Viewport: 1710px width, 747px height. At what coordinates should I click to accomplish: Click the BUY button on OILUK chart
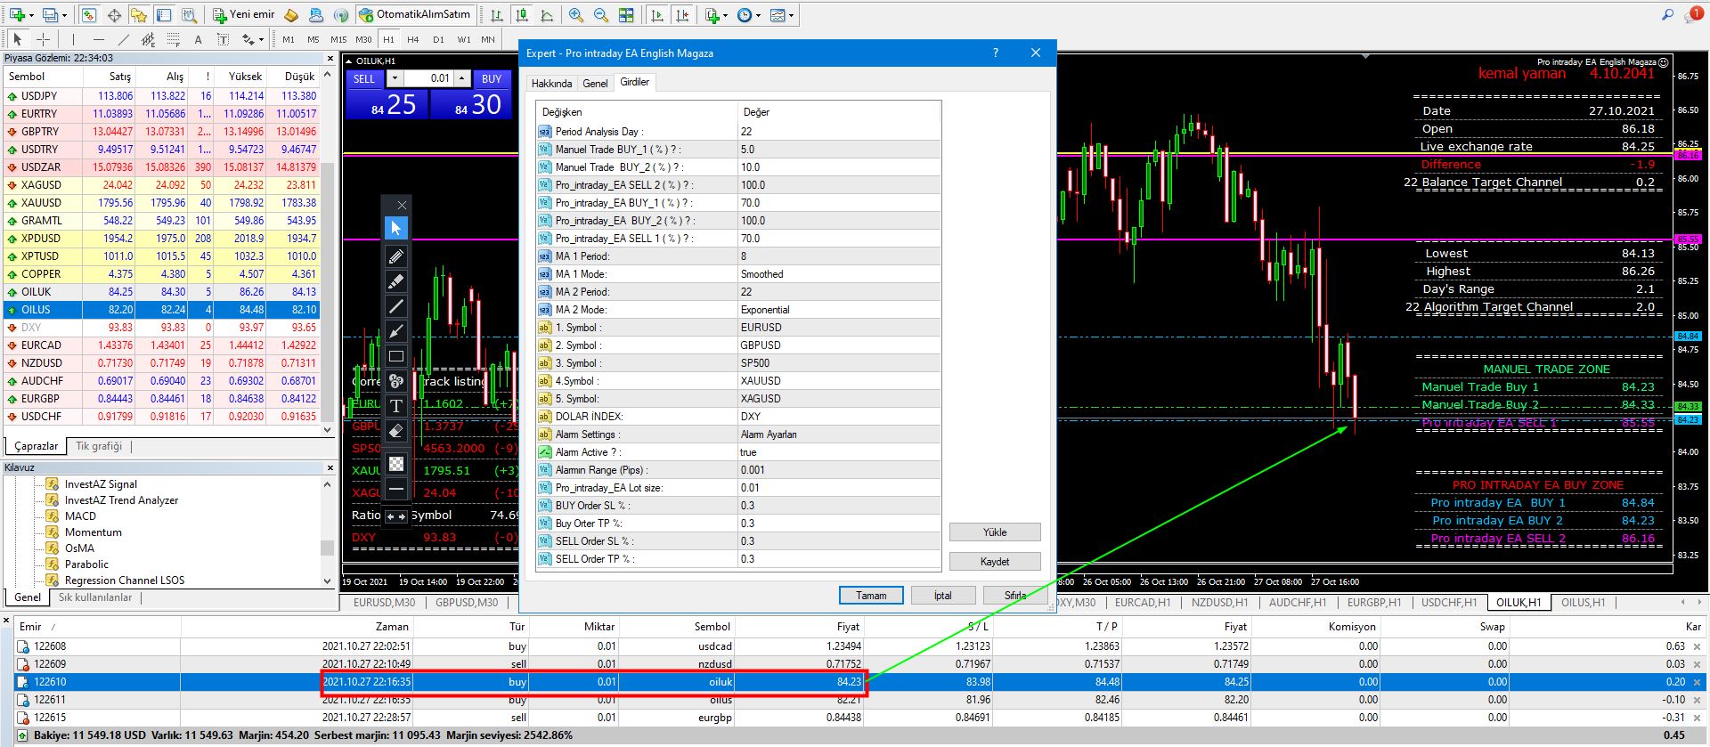[x=492, y=78]
